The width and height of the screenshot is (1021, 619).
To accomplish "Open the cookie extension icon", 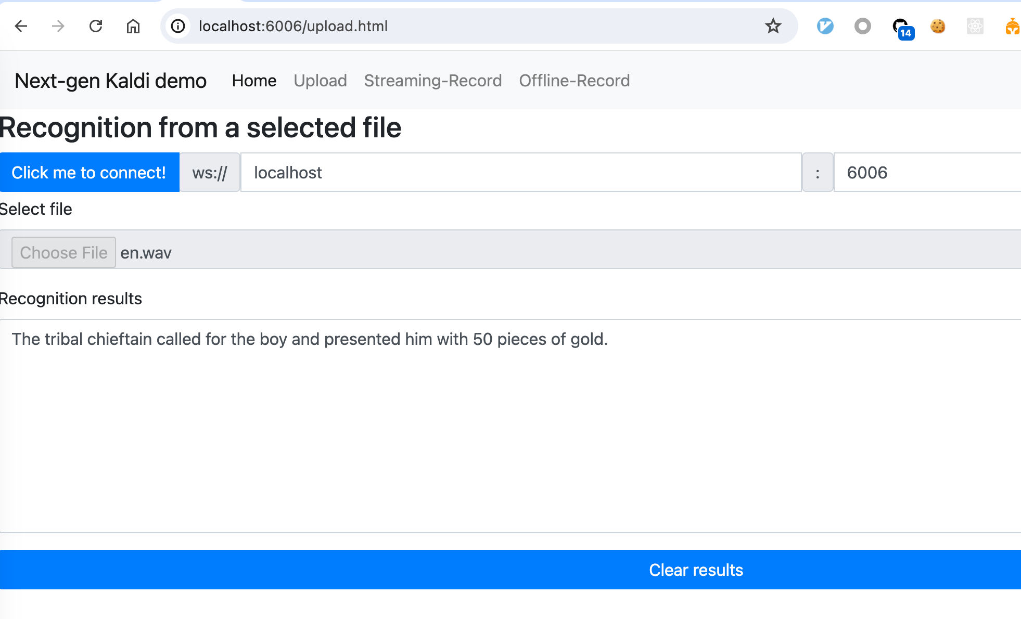I will point(938,26).
